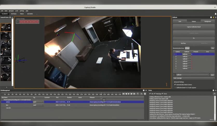Open the notification bell icon
Image resolution: width=217 pixels, height=126 pixels.
click(216, 14)
